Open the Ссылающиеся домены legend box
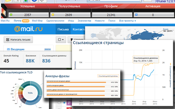Image resolution: width=175 pixels, height=109 pixels. pos(108,76)
